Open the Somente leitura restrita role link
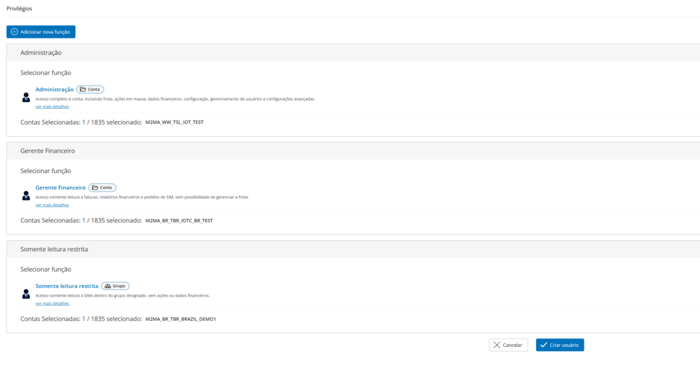 coord(67,286)
